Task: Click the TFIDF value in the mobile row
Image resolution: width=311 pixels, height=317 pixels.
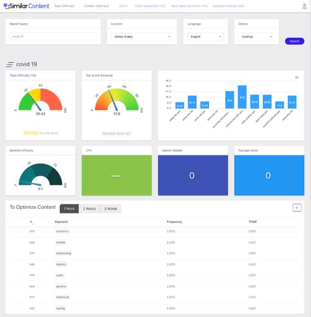Action: (x=252, y=242)
